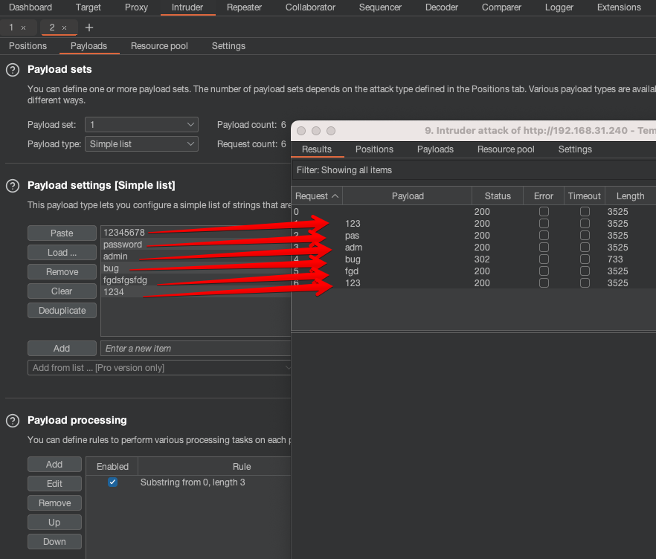Edit the payload processing rule

click(x=54, y=484)
